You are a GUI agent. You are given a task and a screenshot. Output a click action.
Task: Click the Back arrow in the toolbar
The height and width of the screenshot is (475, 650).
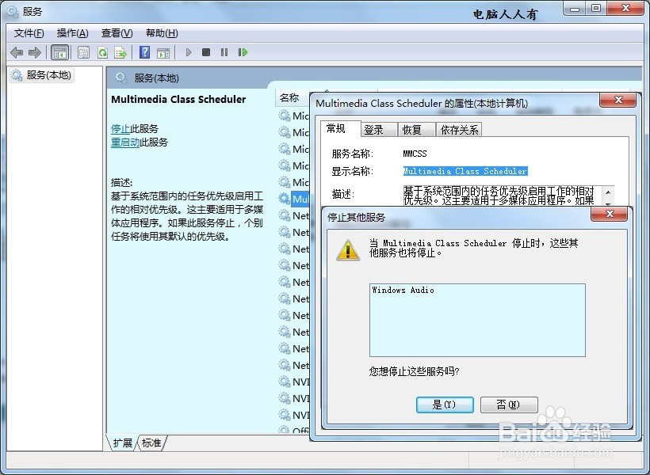pos(17,52)
